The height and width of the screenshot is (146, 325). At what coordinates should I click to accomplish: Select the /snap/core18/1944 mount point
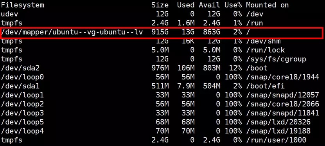tap(282, 77)
